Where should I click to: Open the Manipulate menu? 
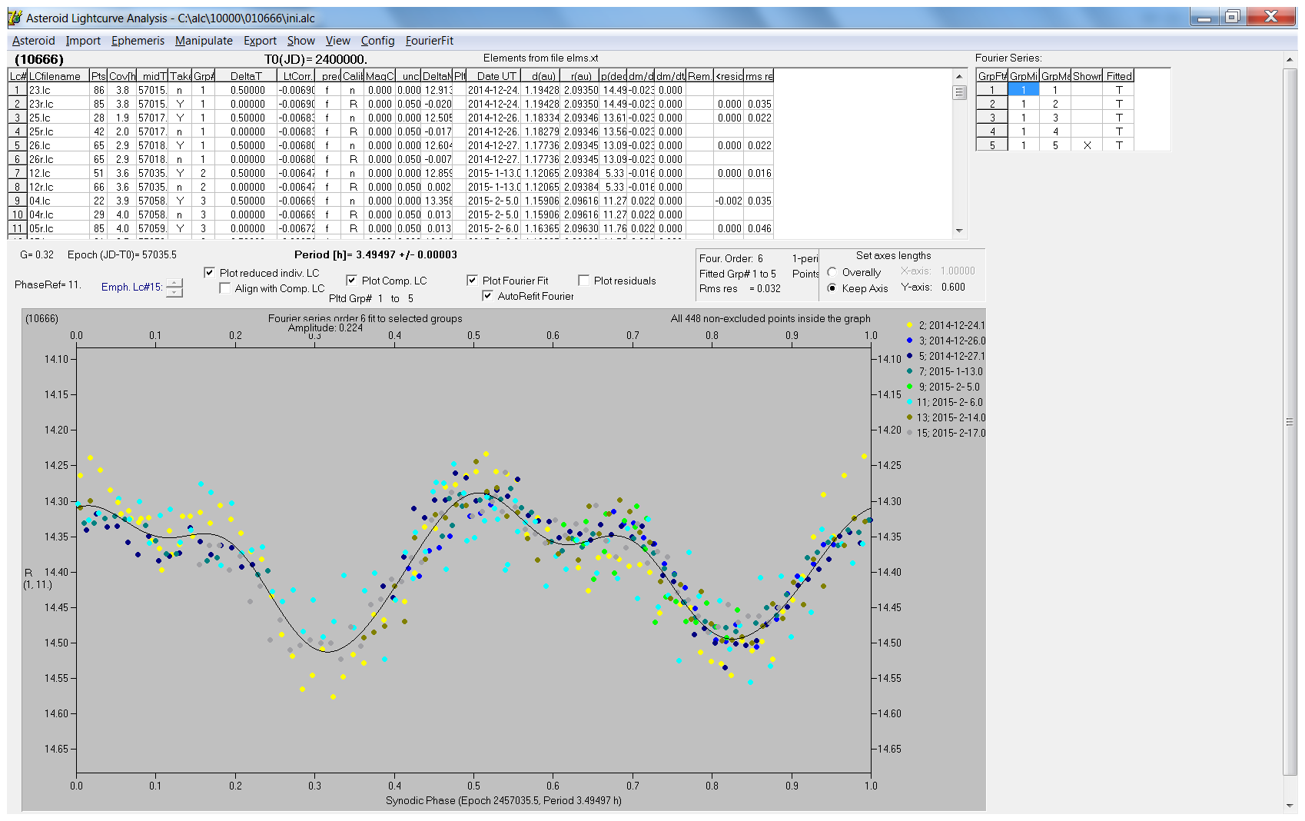(204, 41)
